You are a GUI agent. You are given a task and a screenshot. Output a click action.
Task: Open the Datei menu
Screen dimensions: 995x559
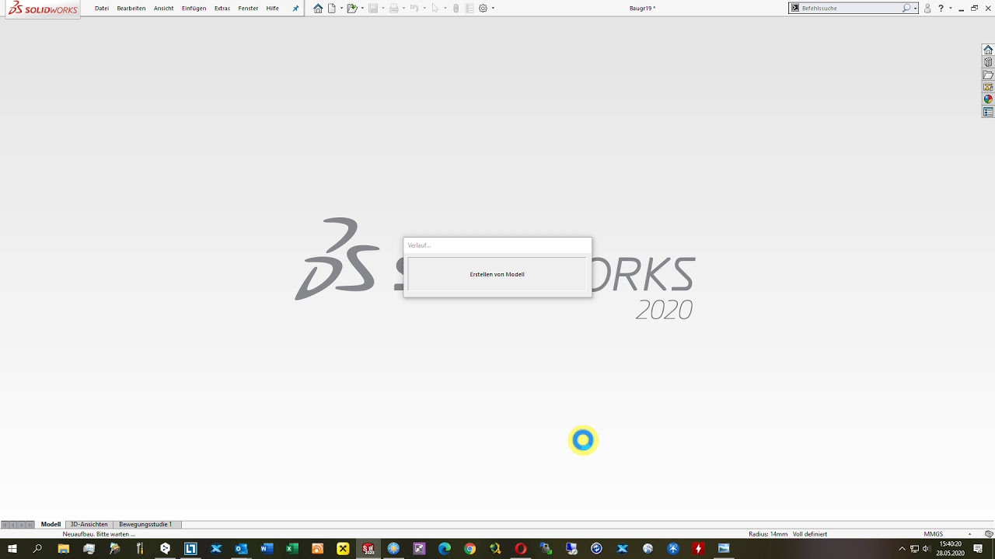[x=102, y=8]
